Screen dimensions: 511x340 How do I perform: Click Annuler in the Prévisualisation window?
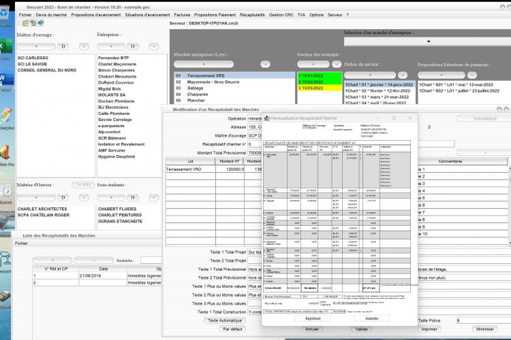372,318
